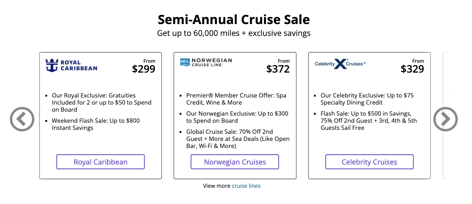Click Global Cruise Sale 70% off offer

238,139
